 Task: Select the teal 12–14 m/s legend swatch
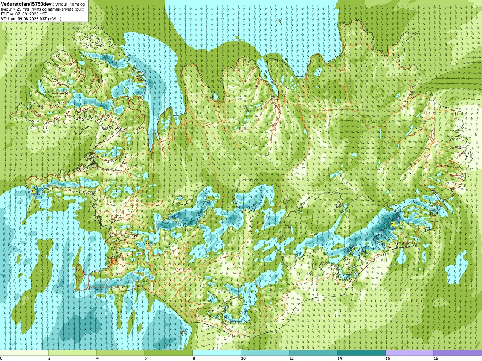tap(313, 353)
